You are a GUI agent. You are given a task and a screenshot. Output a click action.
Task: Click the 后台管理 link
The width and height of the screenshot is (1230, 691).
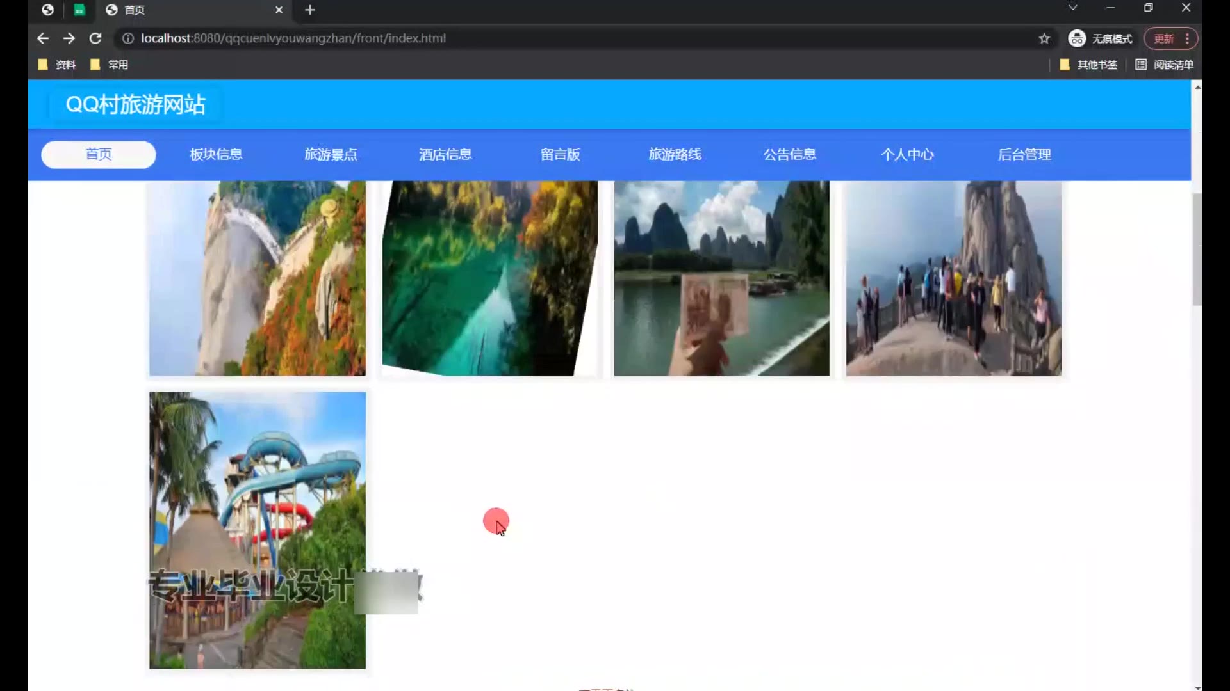1024,154
